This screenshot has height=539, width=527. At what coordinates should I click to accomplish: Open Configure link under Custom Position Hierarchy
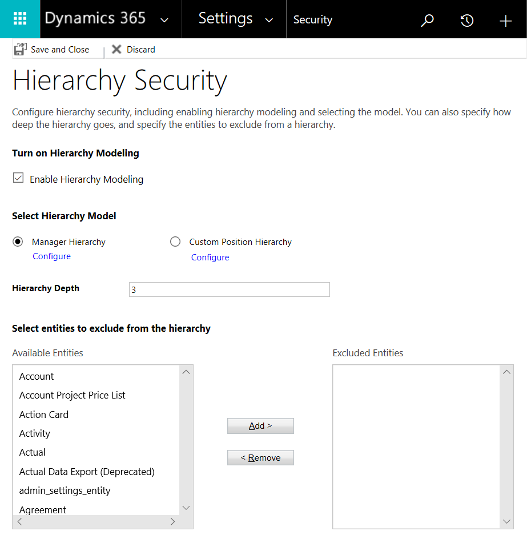(210, 258)
